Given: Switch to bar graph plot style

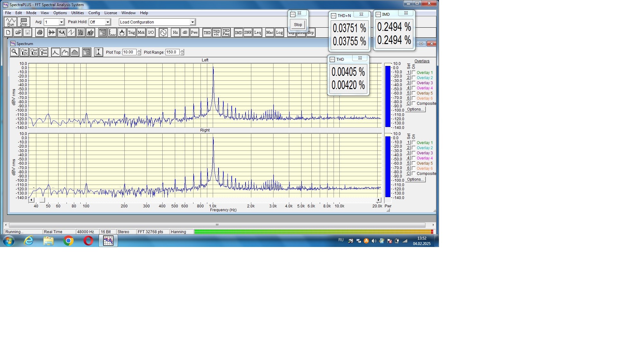Looking at the screenshot, I should 75,52.
